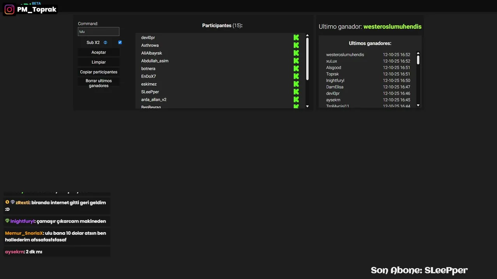Click the participants list scrollbar thumb
This screenshot has width=497, height=279.
(307, 59)
